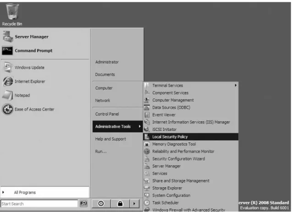Click the Terminal Services folder icon
This screenshot has width=293, height=212.
coord(147,85)
